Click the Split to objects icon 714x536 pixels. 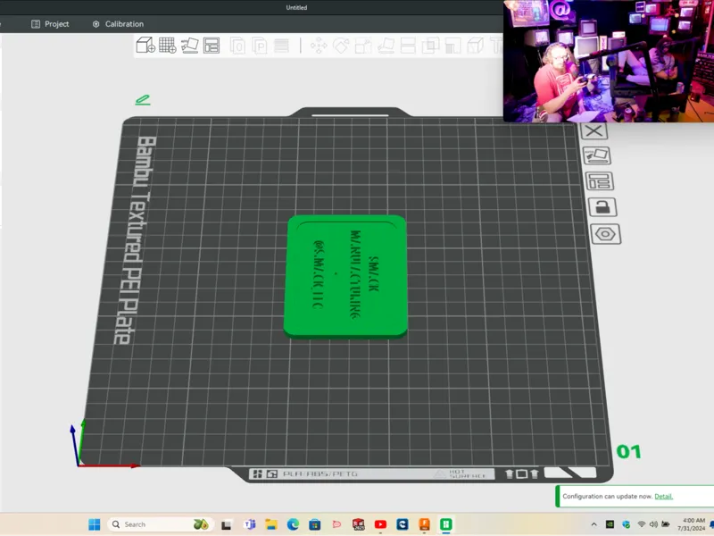click(237, 46)
